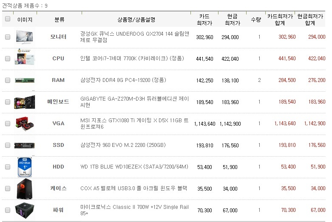Open the monitor product thumbnail image
The height and width of the screenshot is (222, 332).
point(25,37)
